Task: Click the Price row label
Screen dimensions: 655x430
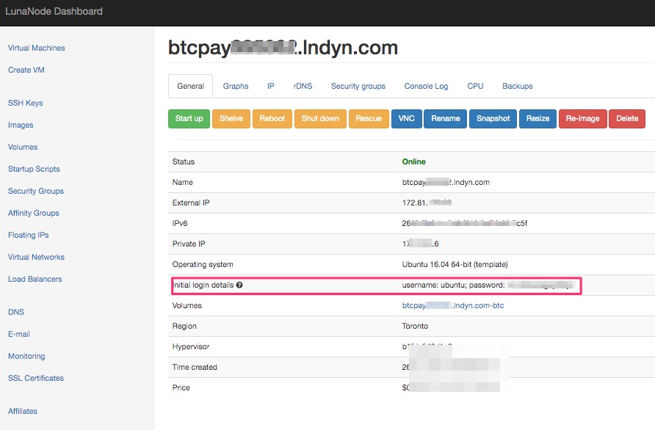Action: tap(181, 388)
